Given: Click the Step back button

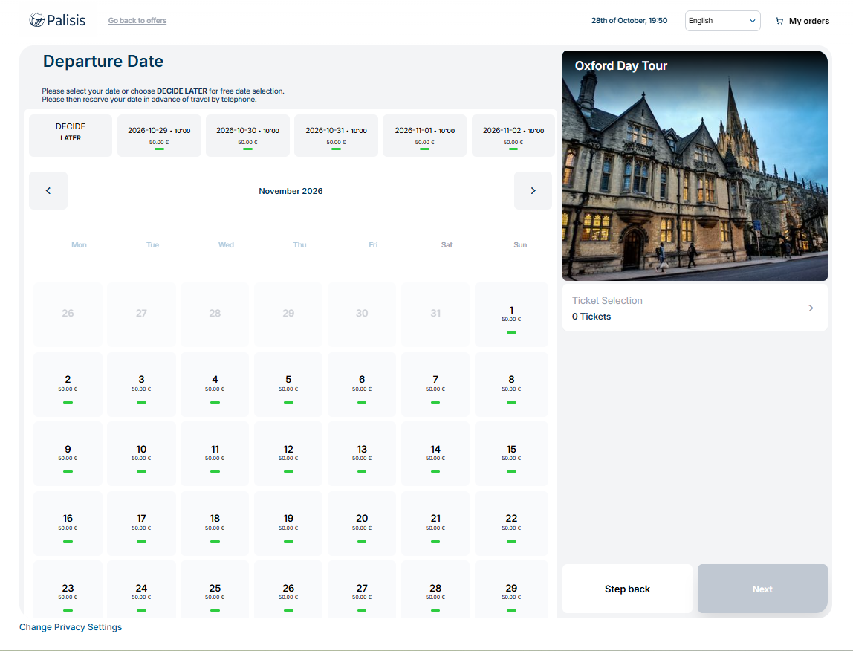Looking at the screenshot, I should (x=627, y=589).
